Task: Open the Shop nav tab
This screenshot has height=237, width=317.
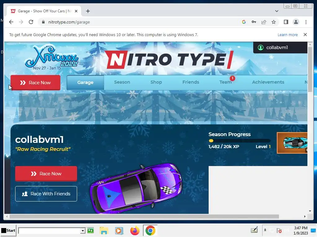Action: 156,82
